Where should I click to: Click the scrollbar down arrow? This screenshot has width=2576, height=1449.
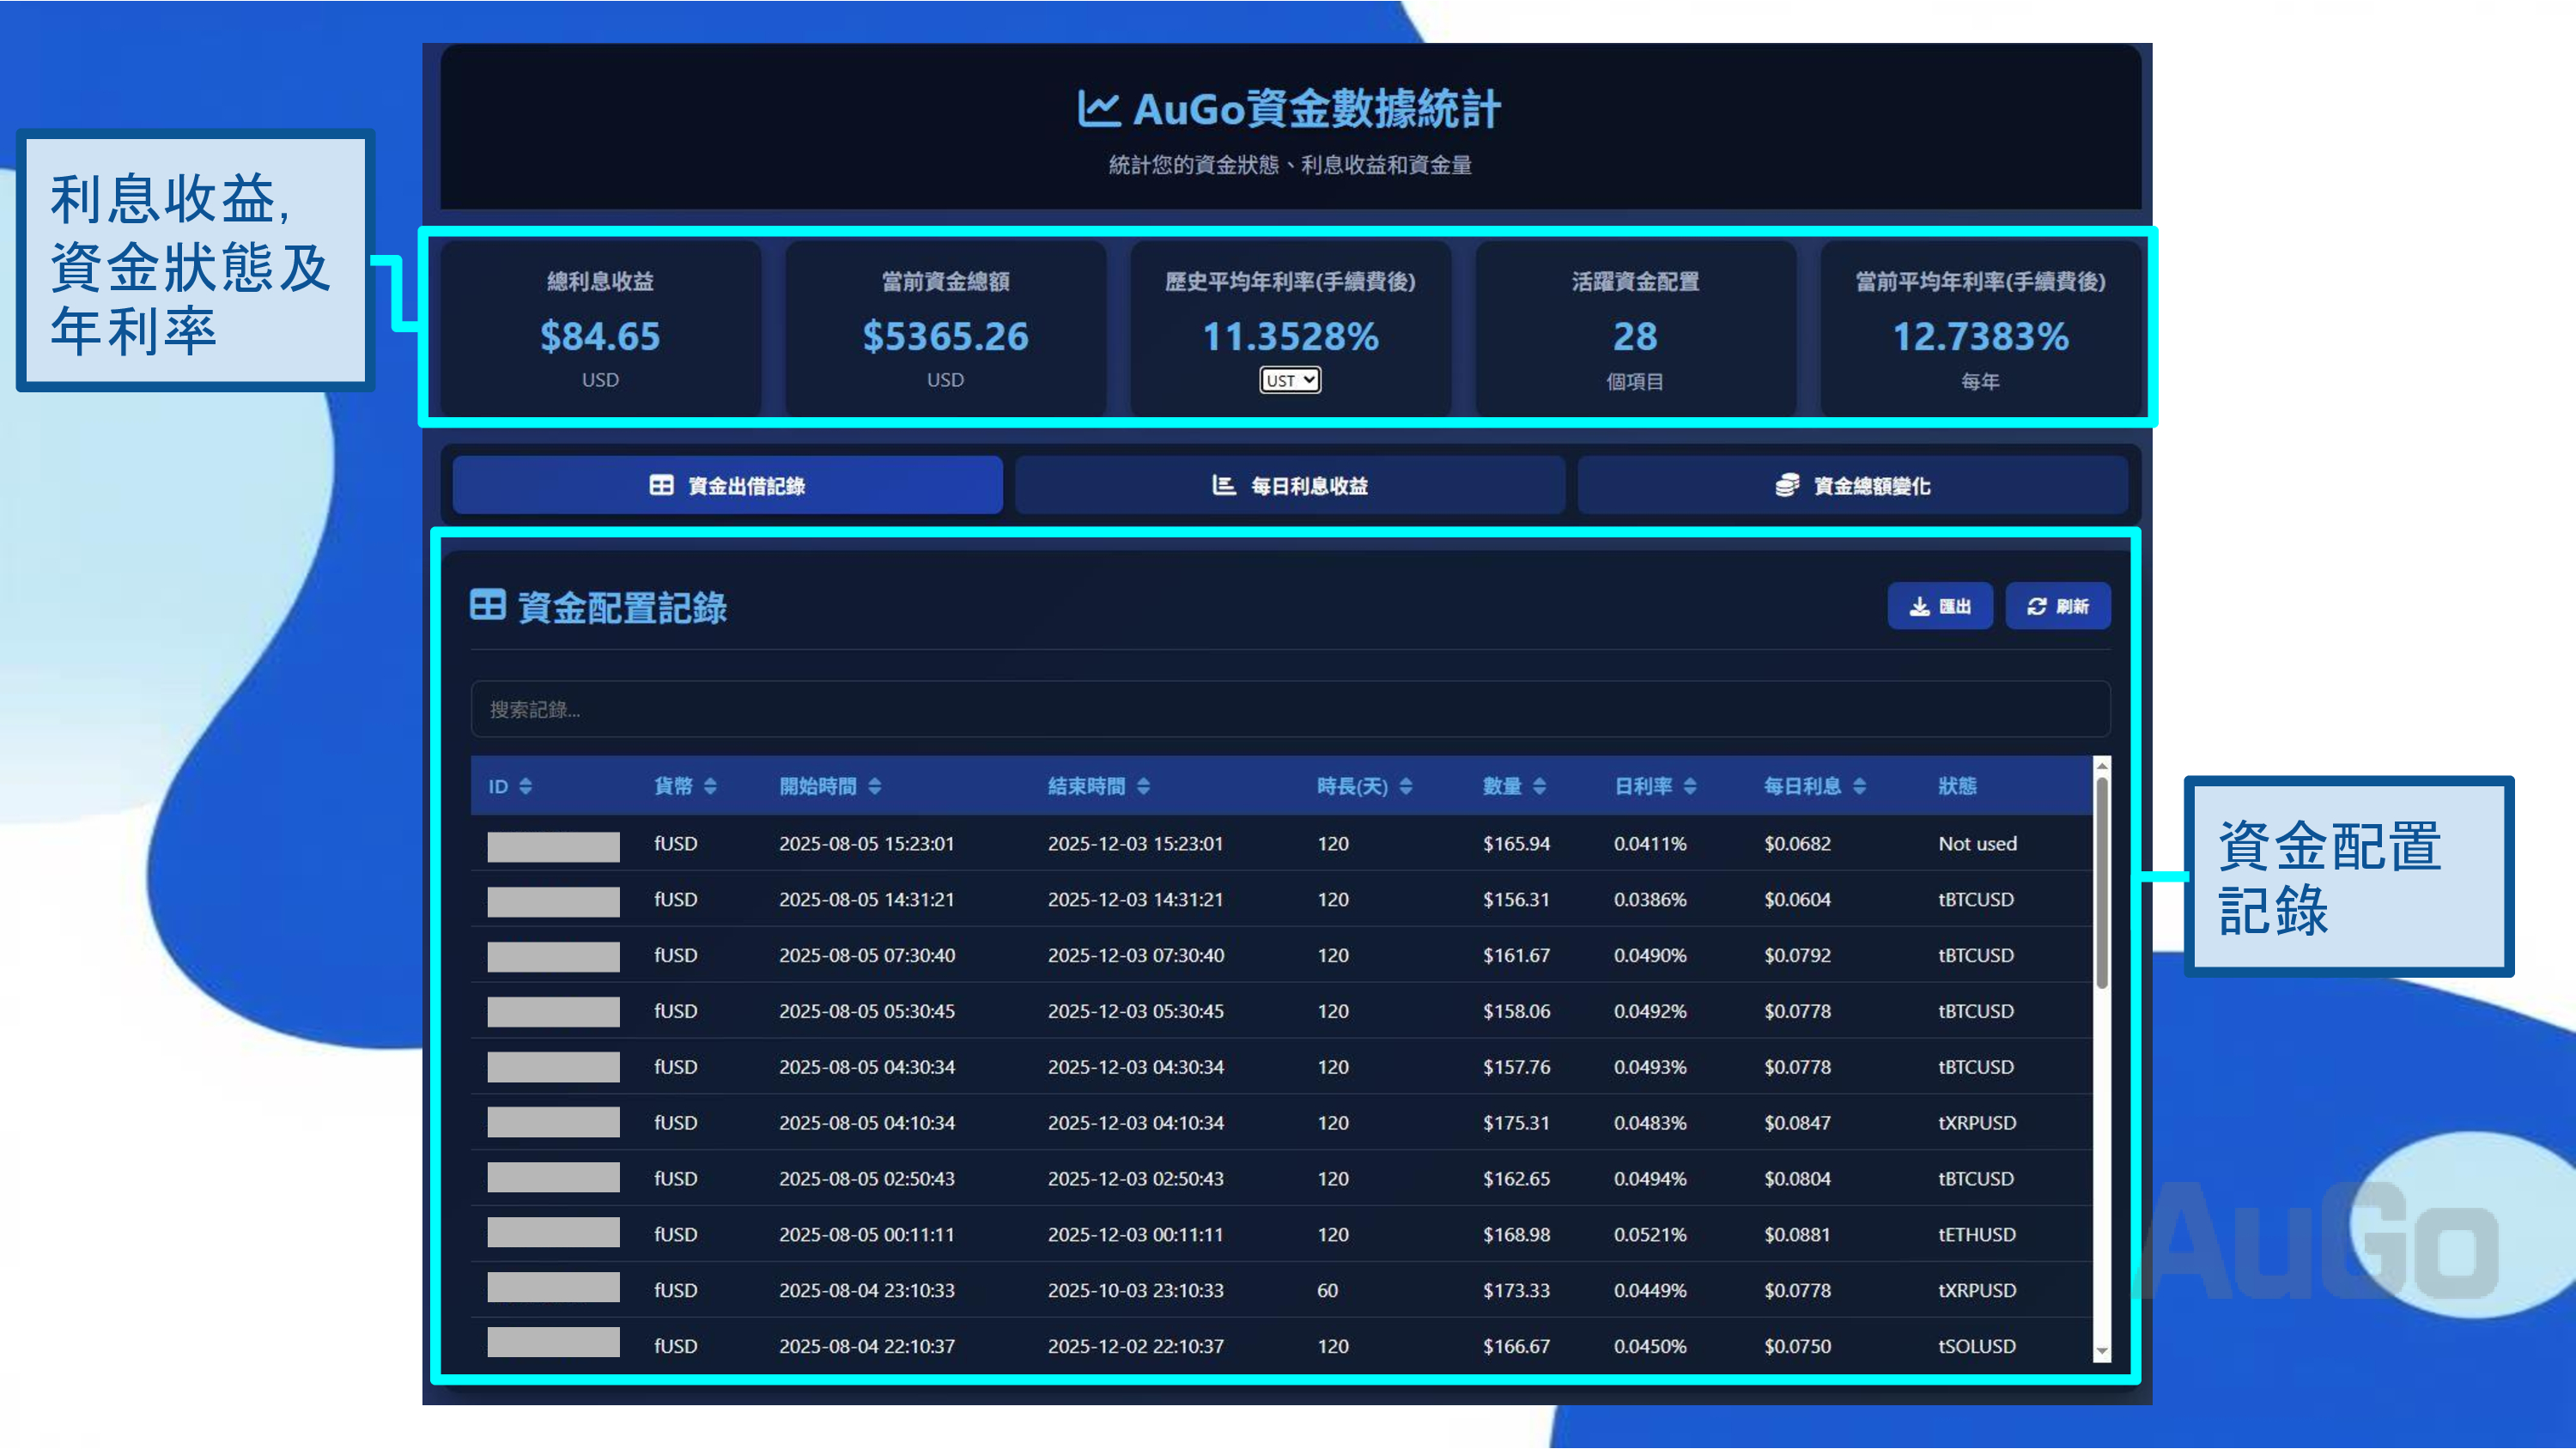click(x=2102, y=1352)
